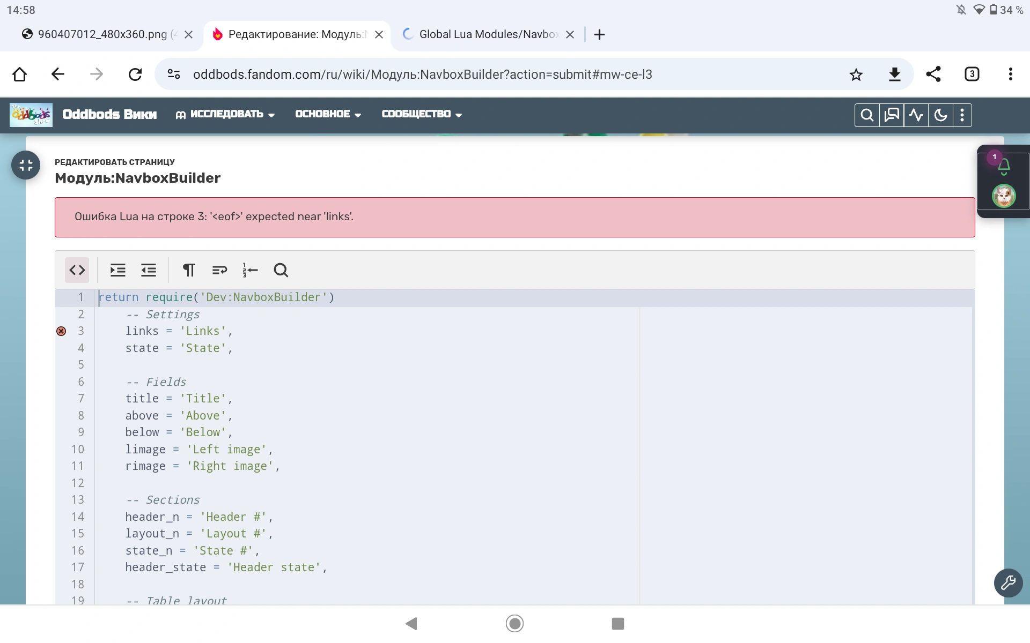Open the wiki search icon in header
Viewport: 1030px width, 643px height.
pyautogui.click(x=867, y=115)
